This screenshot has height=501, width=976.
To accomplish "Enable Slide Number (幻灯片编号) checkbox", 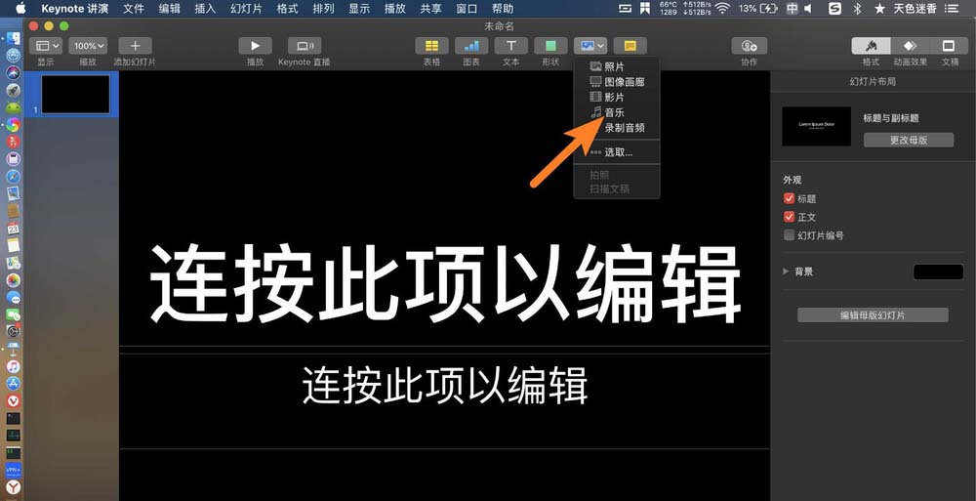I will (789, 235).
